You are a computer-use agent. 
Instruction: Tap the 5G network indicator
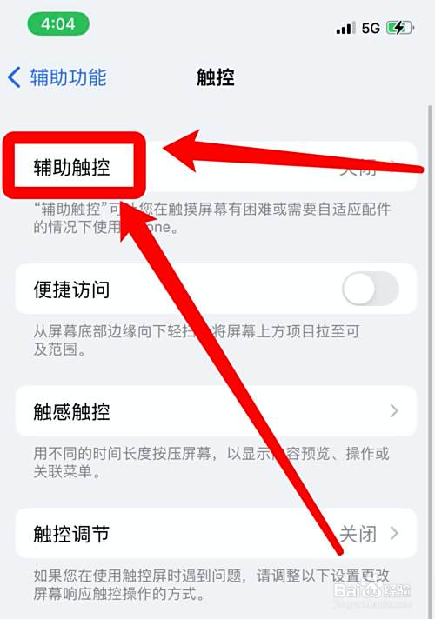(371, 29)
